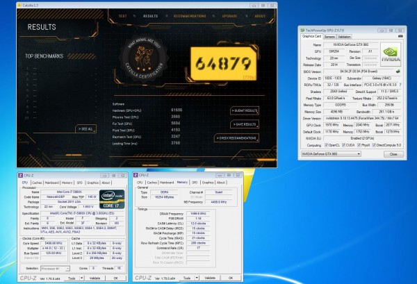Click the bus interface question mark
The image size is (417, 284).
pos(400,83)
